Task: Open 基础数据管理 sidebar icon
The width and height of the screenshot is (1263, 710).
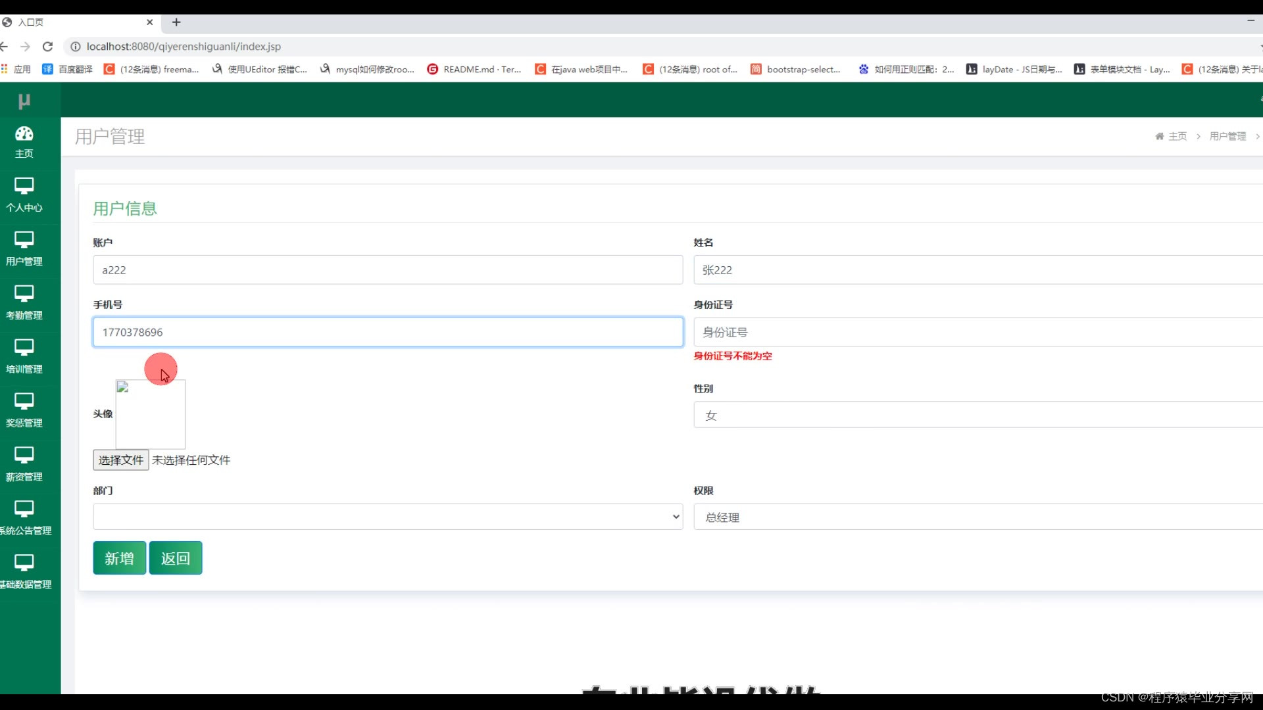Action: tap(24, 564)
